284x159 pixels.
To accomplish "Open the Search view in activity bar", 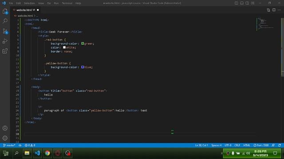I will [x=5, y=21].
